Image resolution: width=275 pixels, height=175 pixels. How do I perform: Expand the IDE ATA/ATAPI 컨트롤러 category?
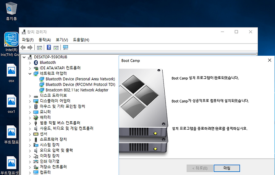(30, 68)
